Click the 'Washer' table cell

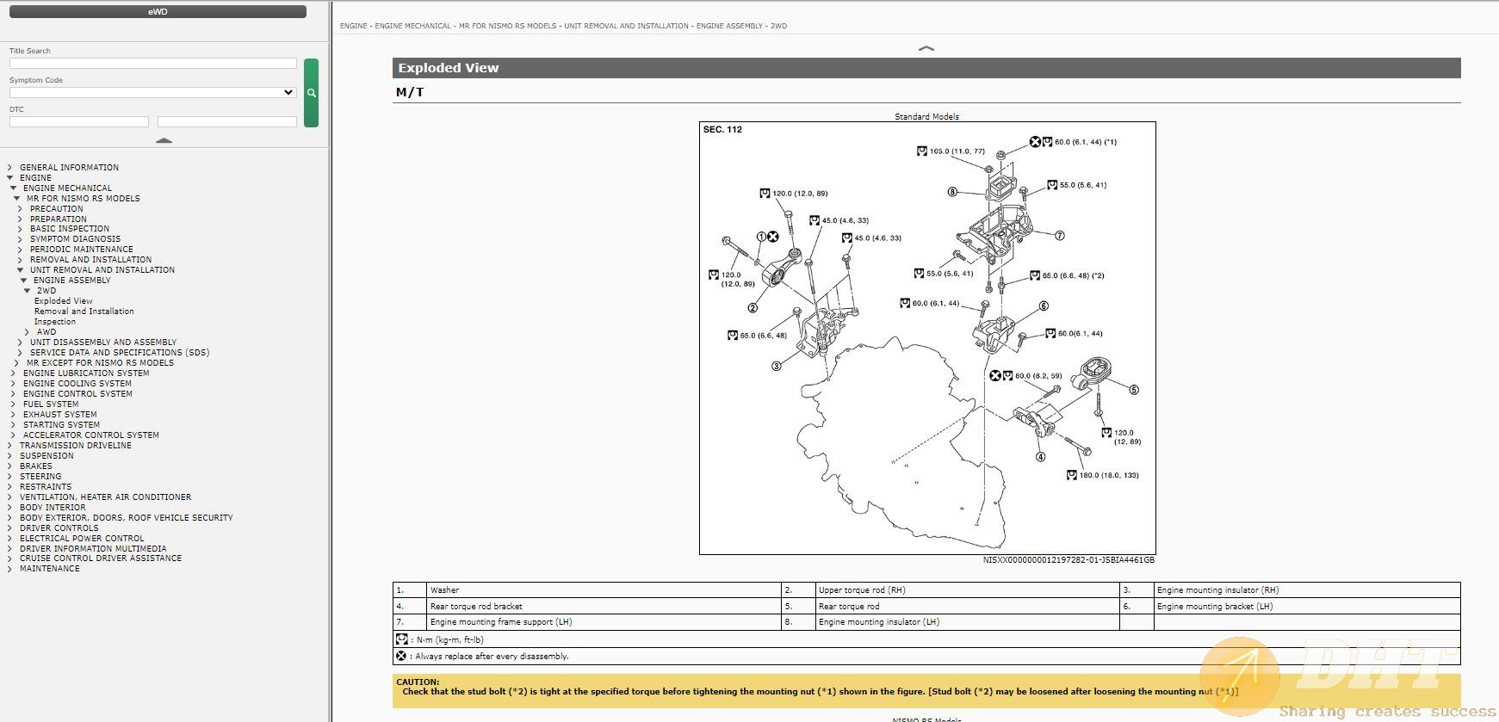tap(604, 590)
